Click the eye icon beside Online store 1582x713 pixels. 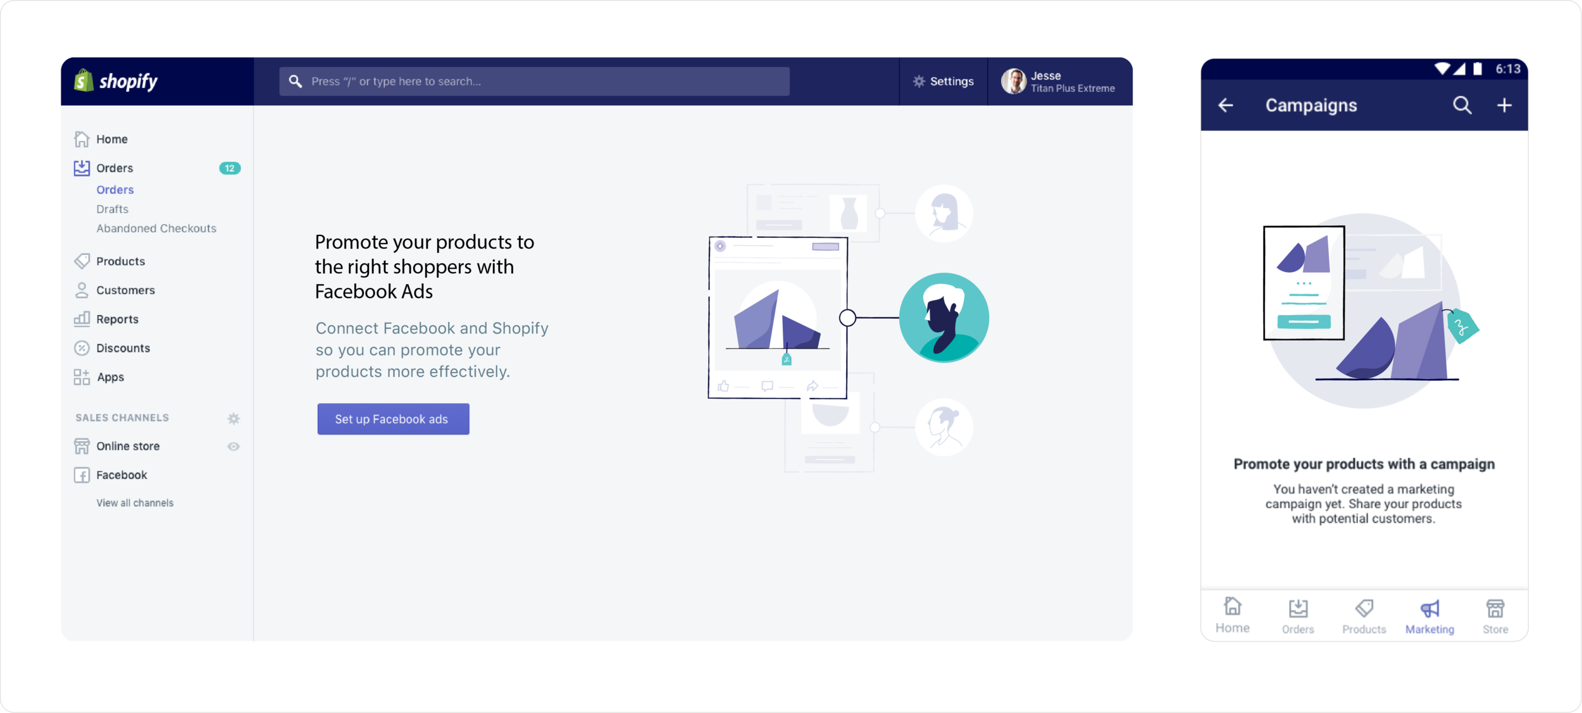point(234,447)
